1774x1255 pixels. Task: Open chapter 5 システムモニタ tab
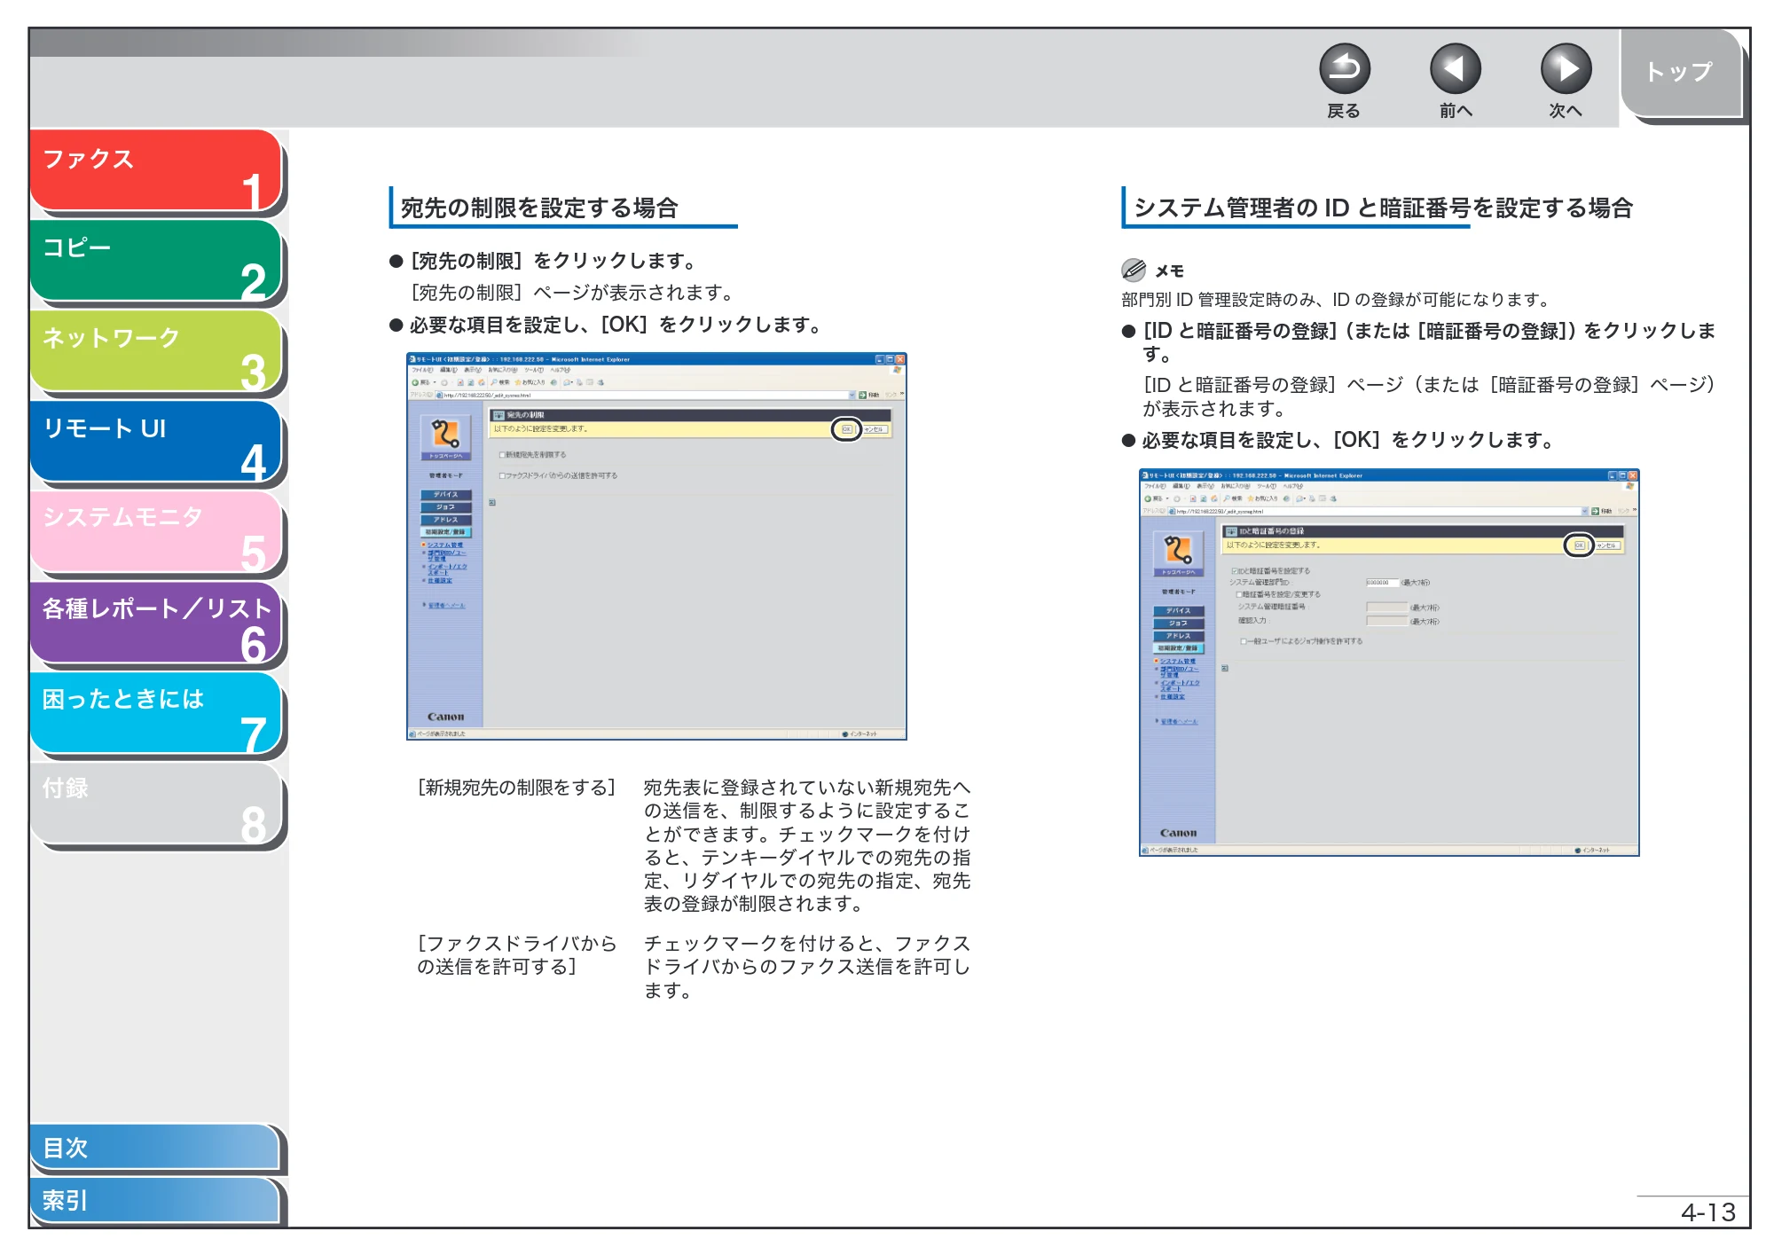(155, 533)
